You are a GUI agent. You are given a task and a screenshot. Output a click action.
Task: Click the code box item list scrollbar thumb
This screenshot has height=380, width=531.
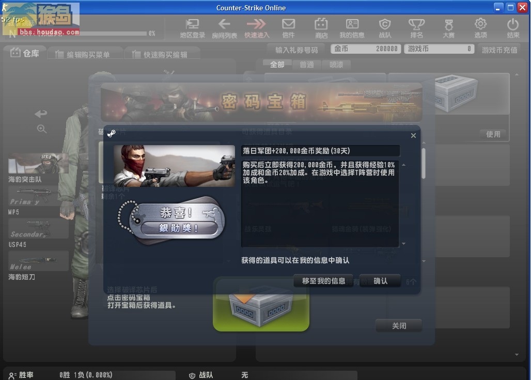pyautogui.click(x=424, y=164)
